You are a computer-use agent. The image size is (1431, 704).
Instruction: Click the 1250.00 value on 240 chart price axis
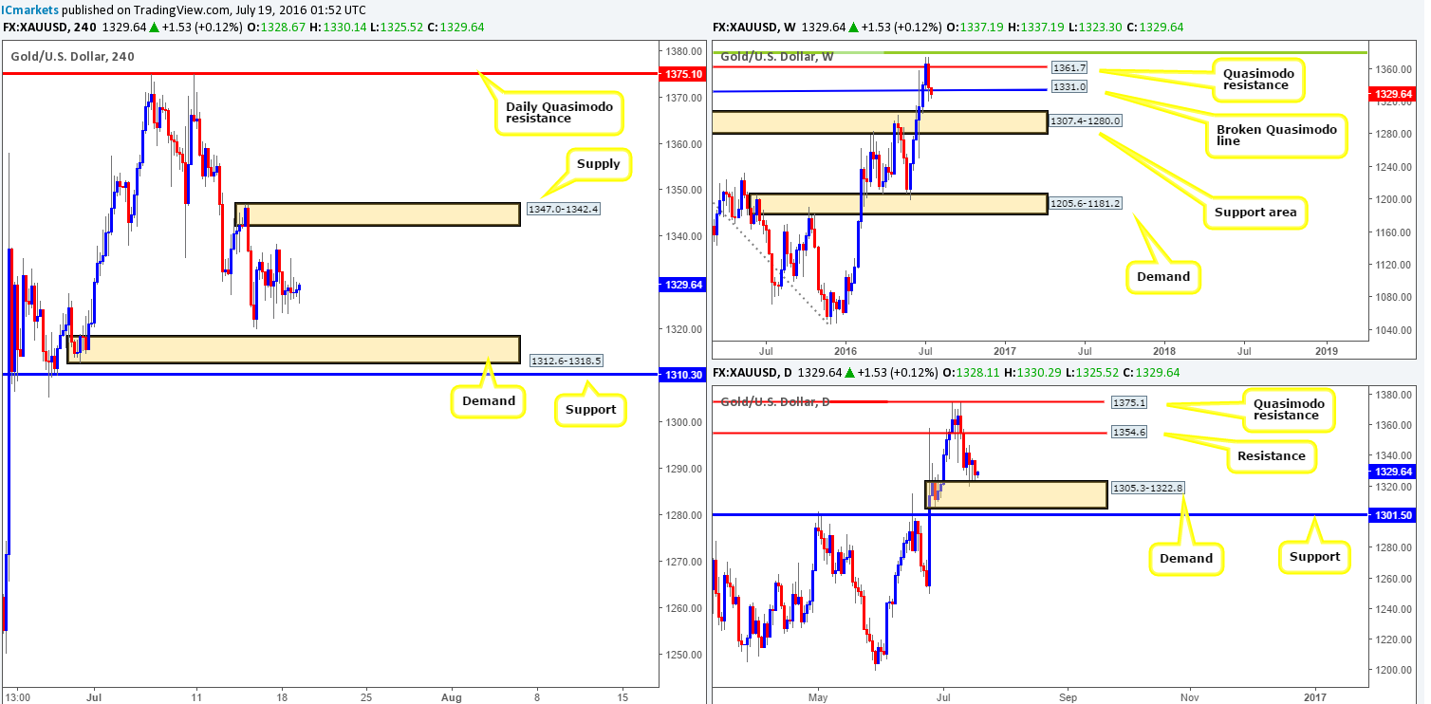click(x=681, y=655)
